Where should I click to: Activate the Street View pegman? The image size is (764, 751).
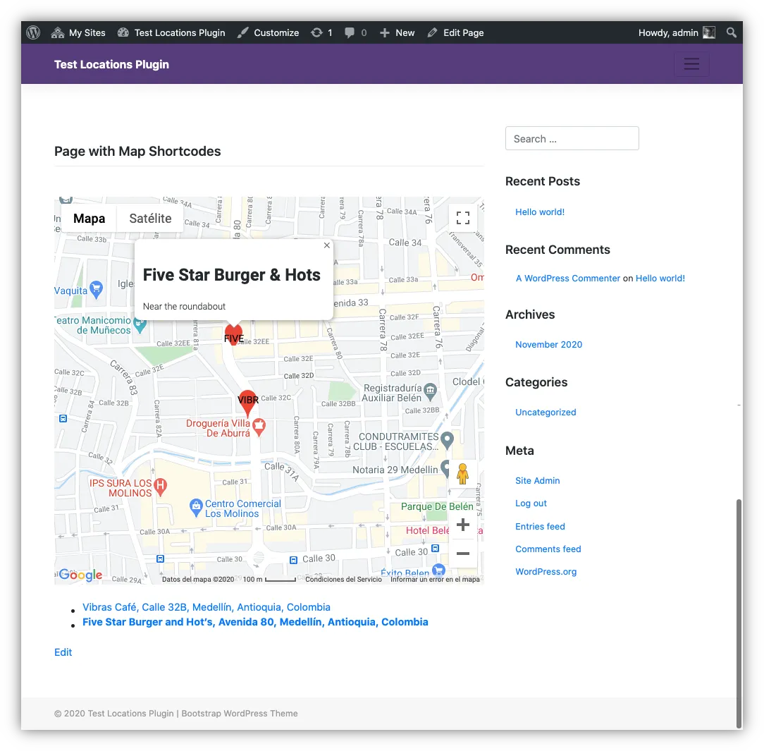[463, 474]
